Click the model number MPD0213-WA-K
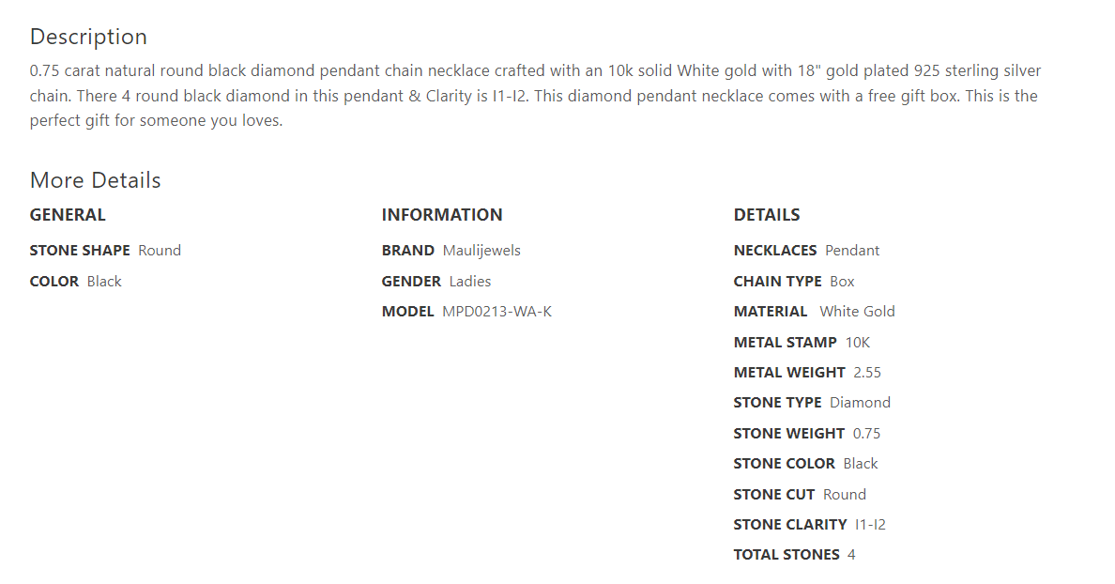1115x584 pixels. tap(496, 312)
